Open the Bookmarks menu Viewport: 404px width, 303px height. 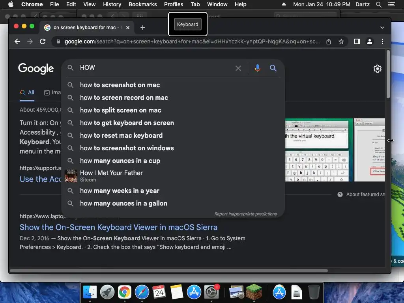143,4
